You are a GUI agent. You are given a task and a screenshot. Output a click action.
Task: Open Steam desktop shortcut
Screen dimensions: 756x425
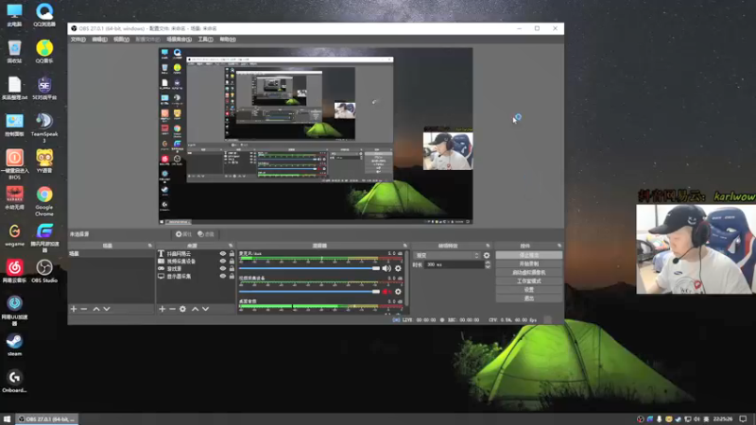pos(14,345)
